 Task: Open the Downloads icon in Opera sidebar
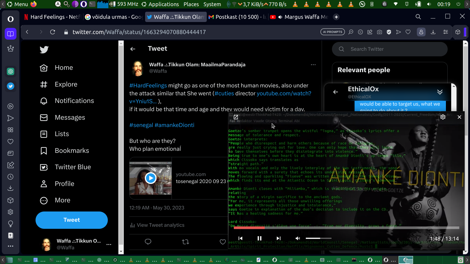point(11,188)
